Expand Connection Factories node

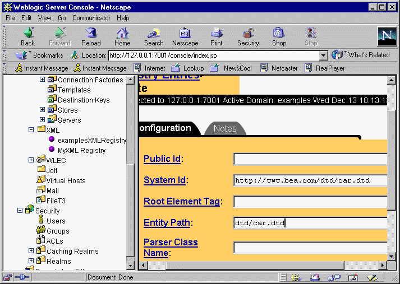tap(42, 80)
